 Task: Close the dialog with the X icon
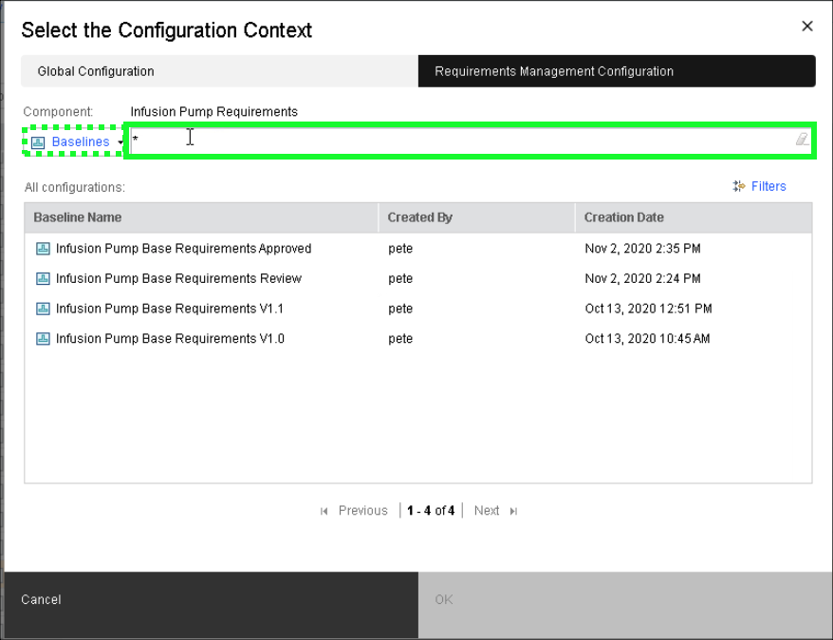[x=807, y=27]
